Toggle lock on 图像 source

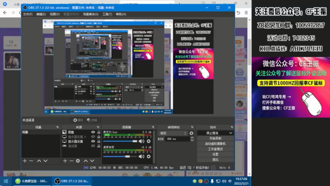click(x=99, y=132)
